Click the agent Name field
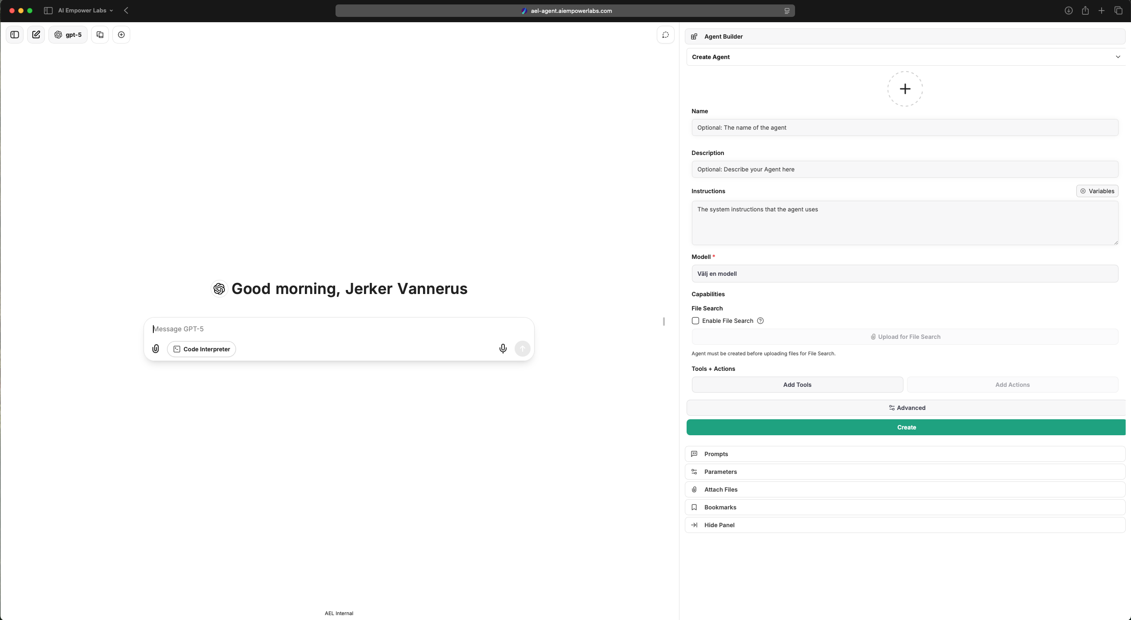Viewport: 1131px width, 620px height. (905, 127)
